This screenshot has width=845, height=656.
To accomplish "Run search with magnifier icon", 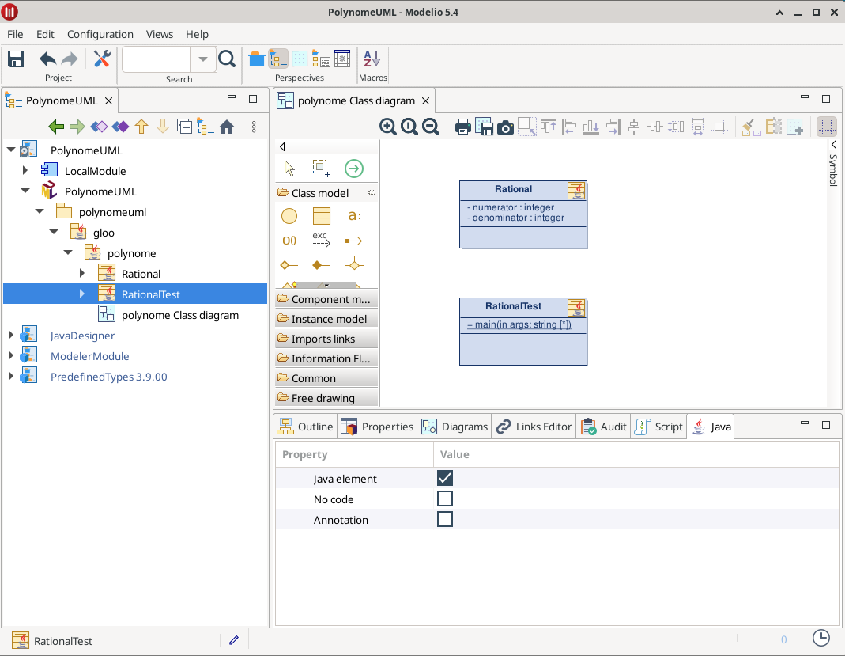I will 227,59.
